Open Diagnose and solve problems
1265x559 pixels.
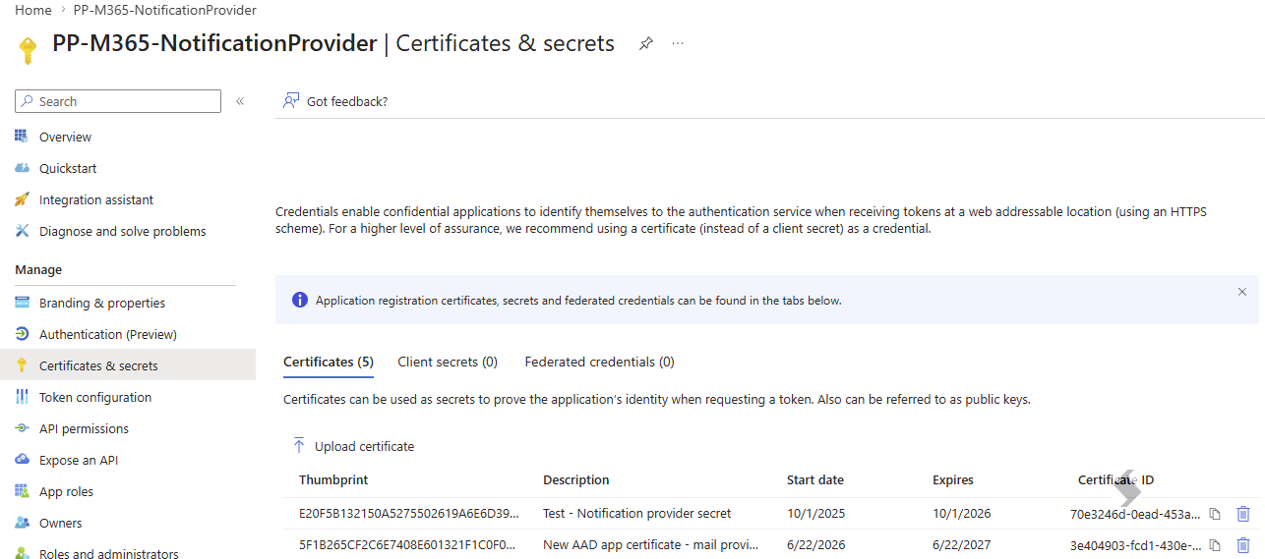click(123, 231)
